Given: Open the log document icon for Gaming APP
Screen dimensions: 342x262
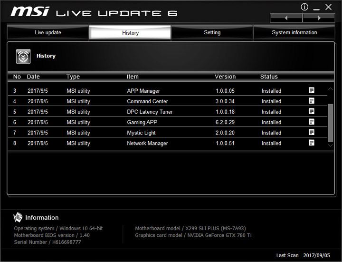Looking at the screenshot, I should pyautogui.click(x=312, y=122).
